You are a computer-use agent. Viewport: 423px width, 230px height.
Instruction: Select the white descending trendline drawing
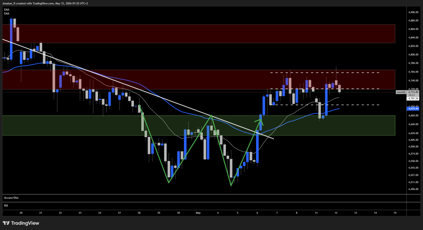pyautogui.click(x=138, y=89)
